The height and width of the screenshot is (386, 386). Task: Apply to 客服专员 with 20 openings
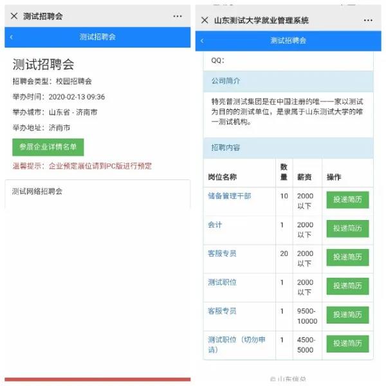tap(347, 257)
